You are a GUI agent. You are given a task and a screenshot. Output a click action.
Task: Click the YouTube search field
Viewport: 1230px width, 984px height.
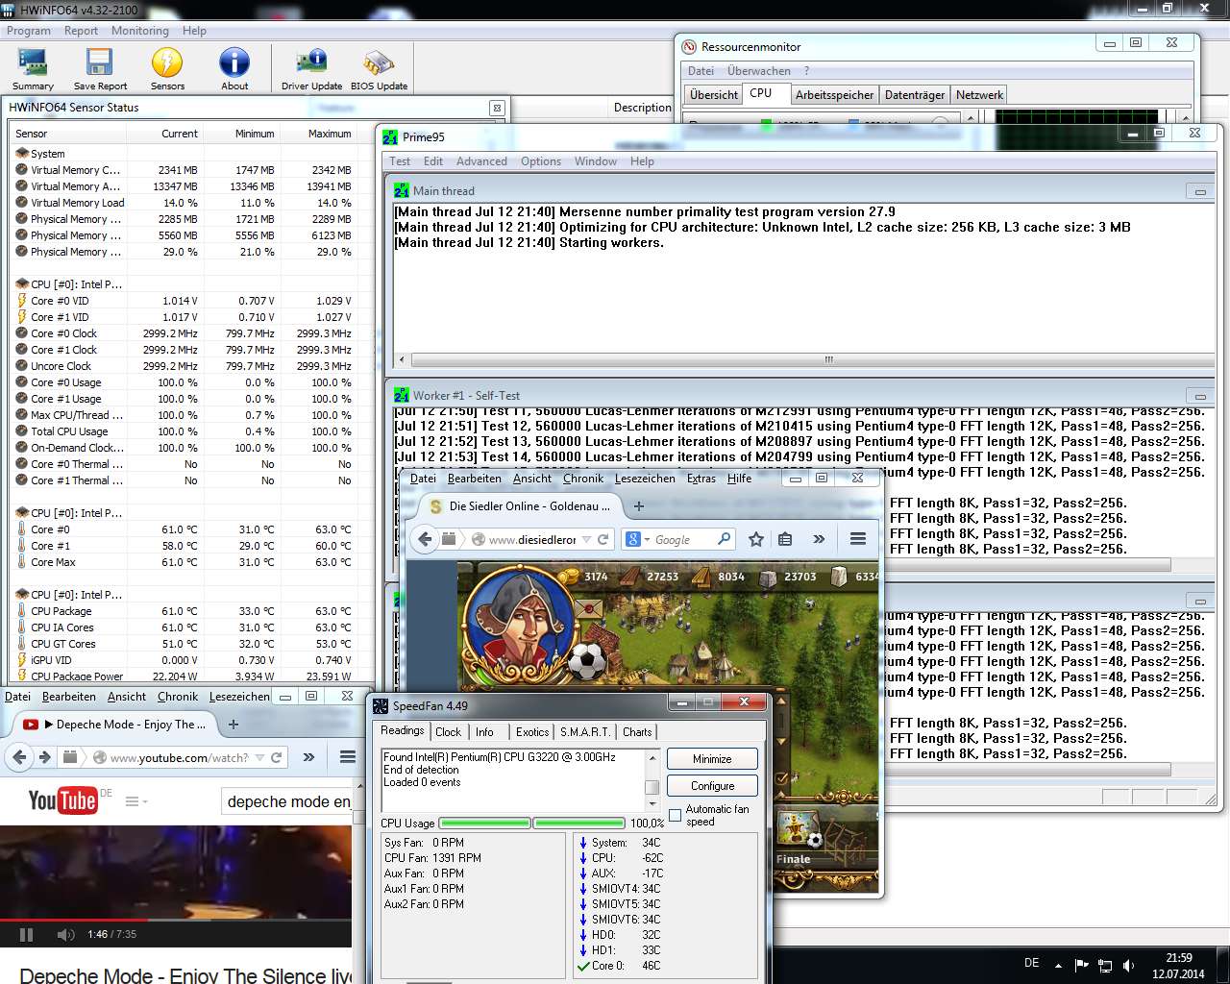click(x=286, y=801)
